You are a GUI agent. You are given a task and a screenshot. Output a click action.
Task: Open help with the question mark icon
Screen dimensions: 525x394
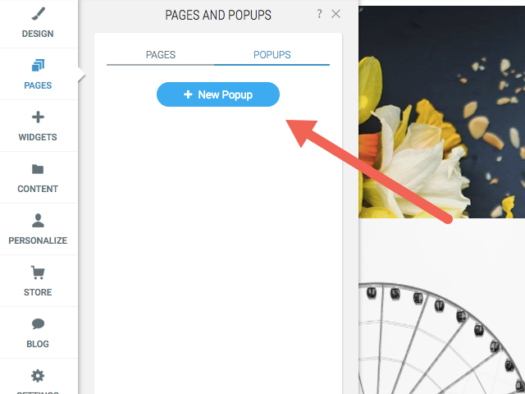click(319, 14)
